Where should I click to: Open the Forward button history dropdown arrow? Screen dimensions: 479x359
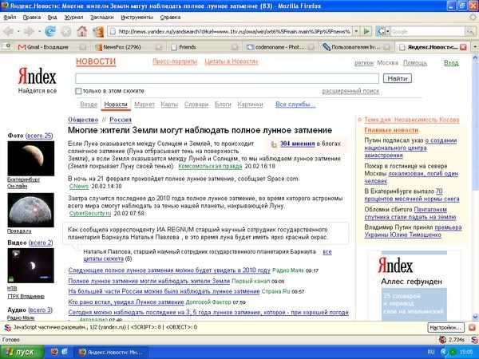tap(39, 31)
